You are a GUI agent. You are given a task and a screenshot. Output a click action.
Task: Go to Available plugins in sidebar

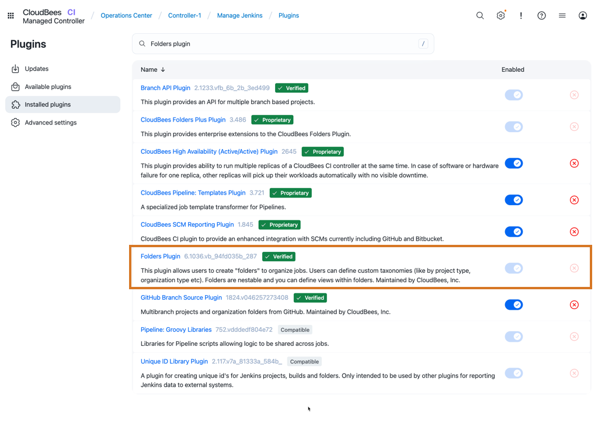48,87
